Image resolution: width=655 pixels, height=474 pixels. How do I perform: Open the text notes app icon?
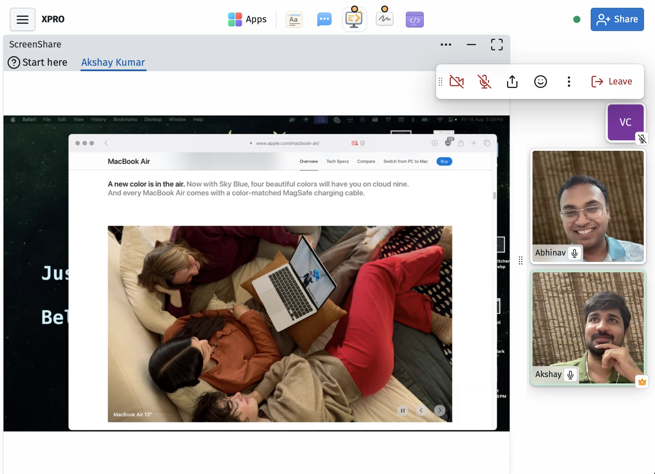[x=294, y=19]
